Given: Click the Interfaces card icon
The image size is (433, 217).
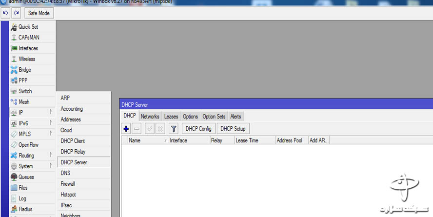Looking at the screenshot, I should (x=14, y=48).
